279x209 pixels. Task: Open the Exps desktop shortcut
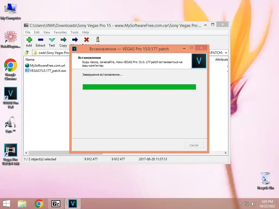[x=11, y=124]
